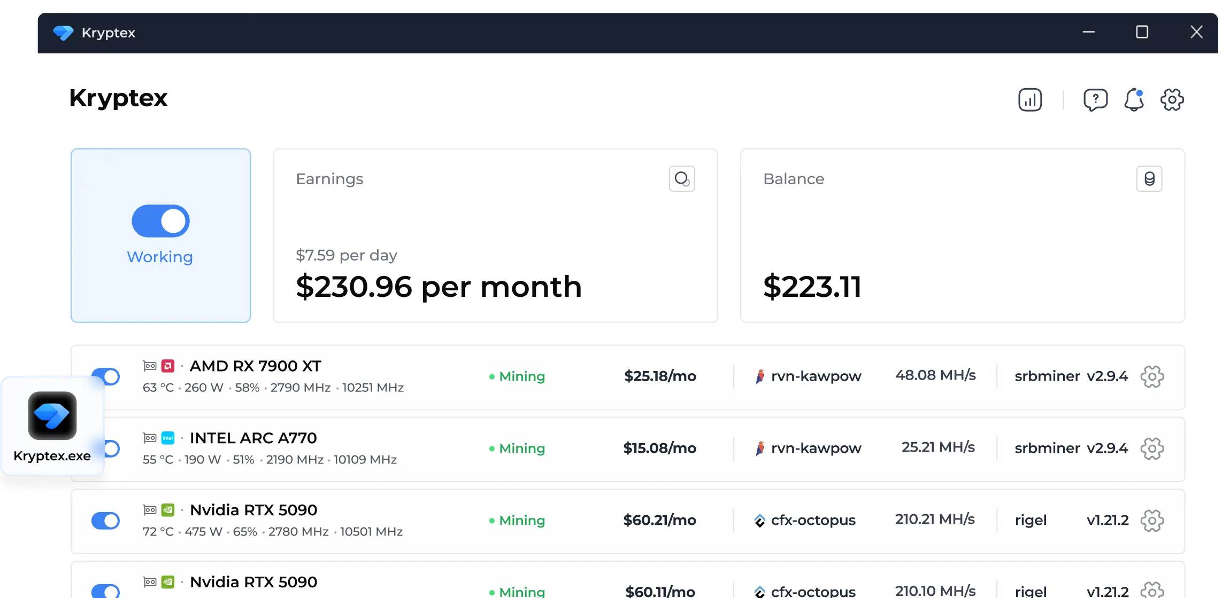Click Intel brand icon on ARC A770 row
1230x598 pixels.
coord(168,438)
